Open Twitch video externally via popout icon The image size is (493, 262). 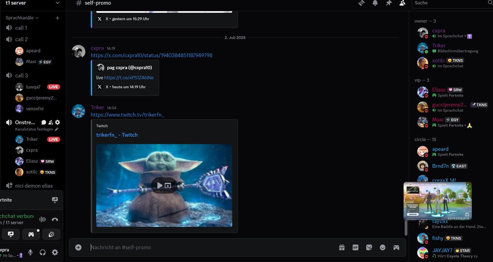168,186
